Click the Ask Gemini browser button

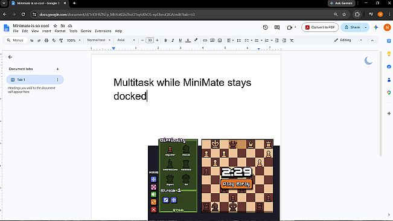pos(341,3)
